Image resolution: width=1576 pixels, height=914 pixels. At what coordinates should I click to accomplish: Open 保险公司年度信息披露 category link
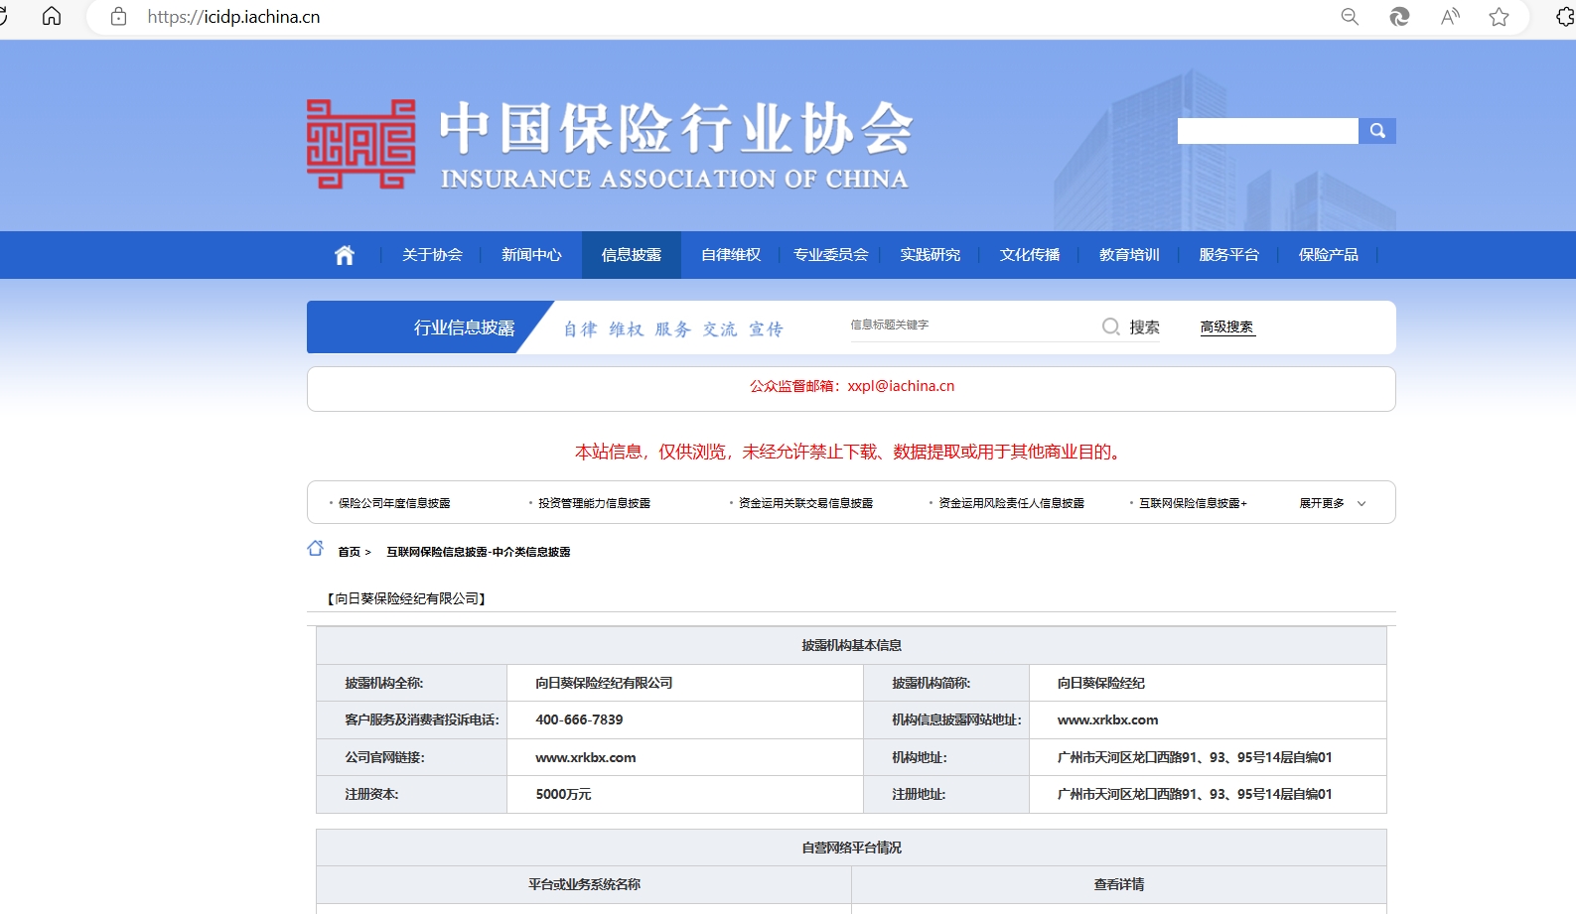coord(394,503)
